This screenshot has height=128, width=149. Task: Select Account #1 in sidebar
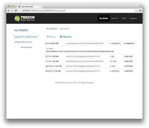point(27,37)
